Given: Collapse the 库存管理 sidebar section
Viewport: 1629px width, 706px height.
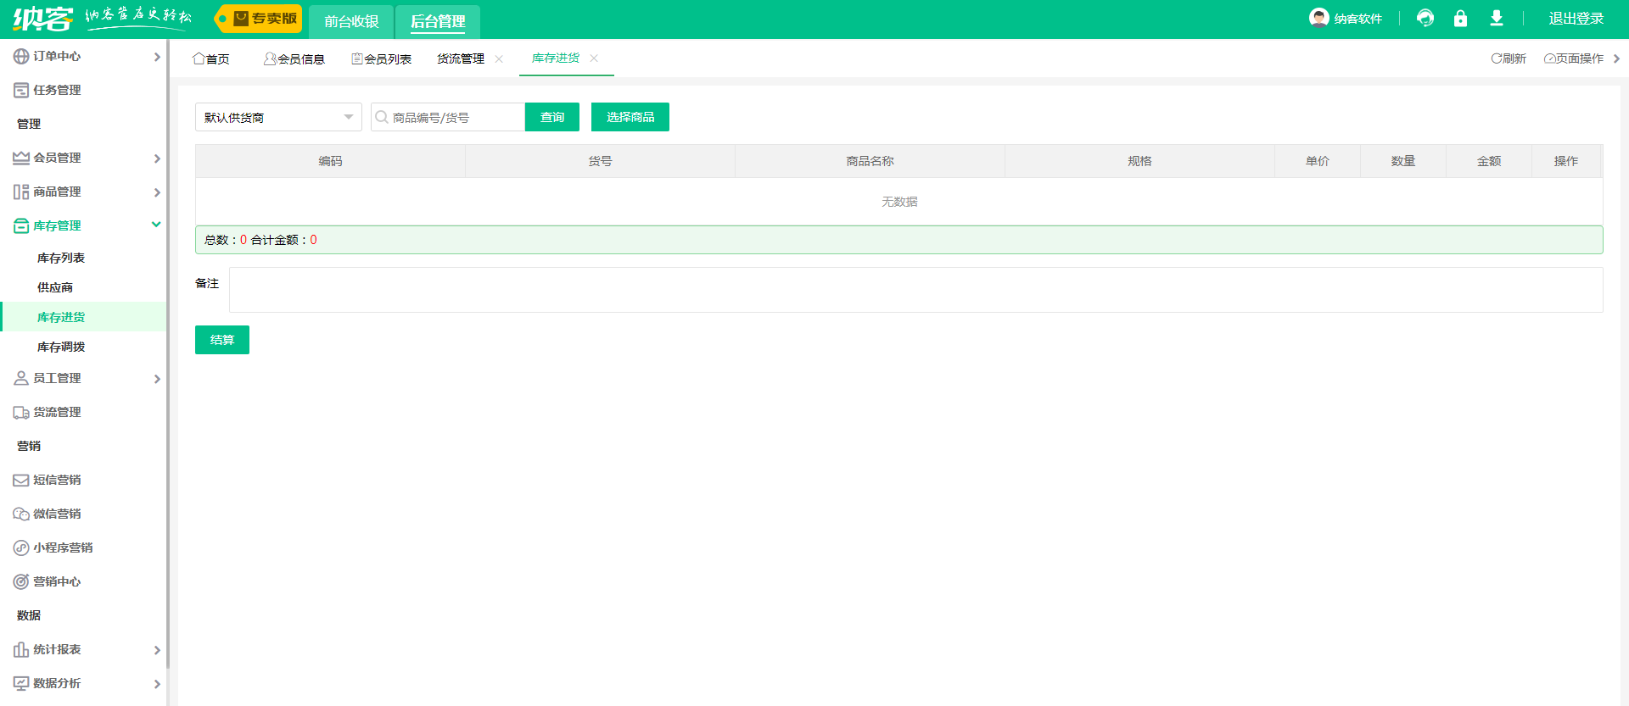Looking at the screenshot, I should pyautogui.click(x=85, y=225).
